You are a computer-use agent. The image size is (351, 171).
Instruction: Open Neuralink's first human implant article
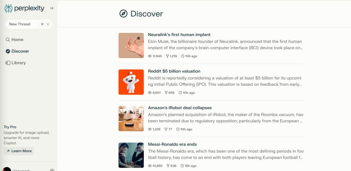(x=179, y=35)
